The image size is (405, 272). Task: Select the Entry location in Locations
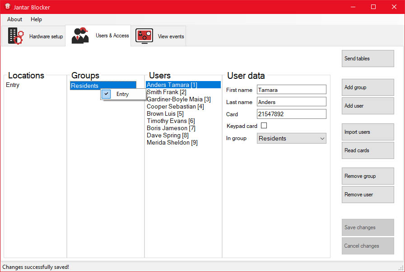tap(13, 85)
